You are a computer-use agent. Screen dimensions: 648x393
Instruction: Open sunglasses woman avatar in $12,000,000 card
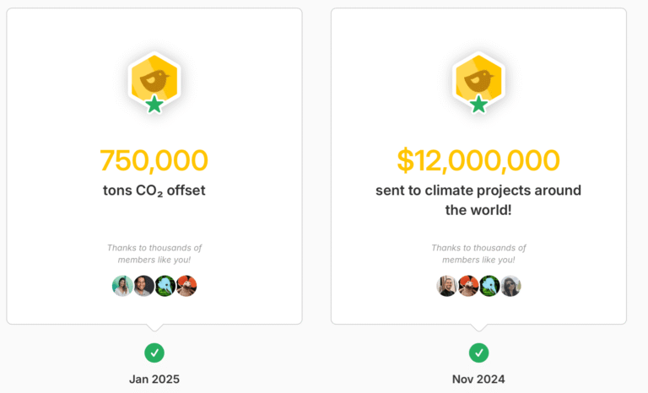tap(510, 286)
